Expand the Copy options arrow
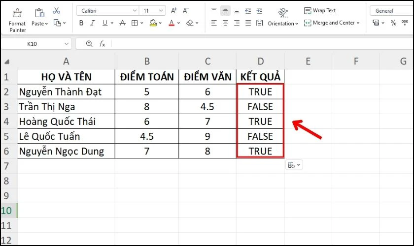The width and height of the screenshot is (414, 246). pyautogui.click(x=64, y=23)
